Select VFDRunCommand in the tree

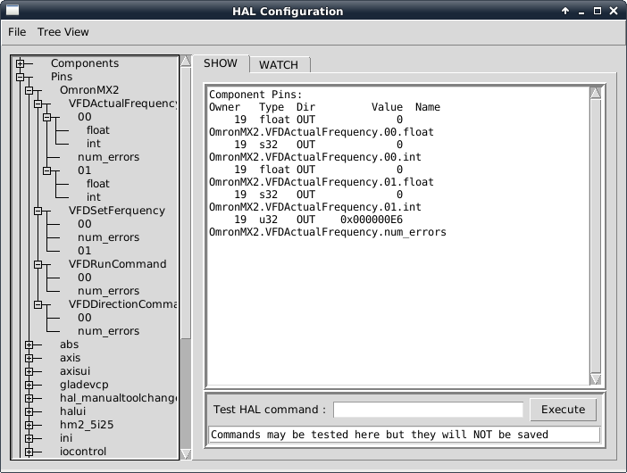[117, 264]
